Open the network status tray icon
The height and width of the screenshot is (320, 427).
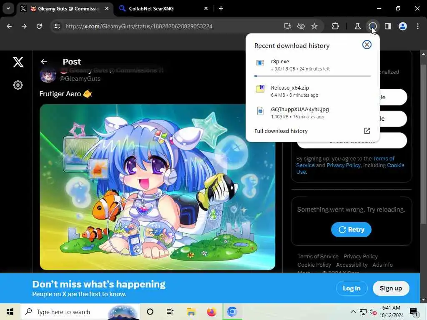363,312
